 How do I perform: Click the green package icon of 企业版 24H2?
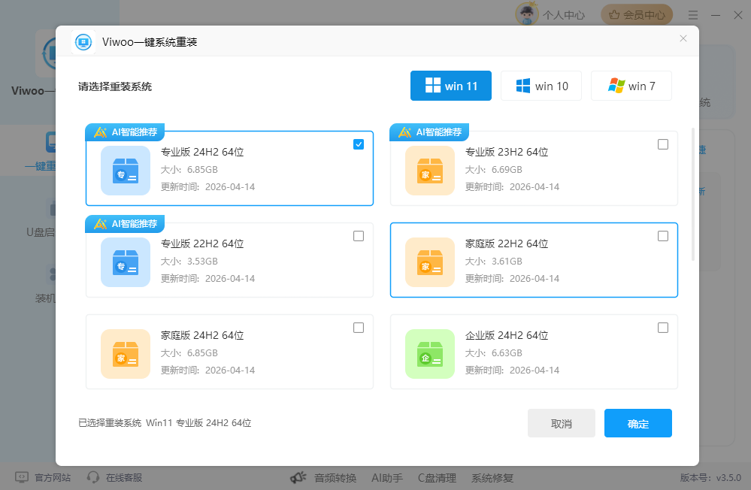tap(429, 354)
